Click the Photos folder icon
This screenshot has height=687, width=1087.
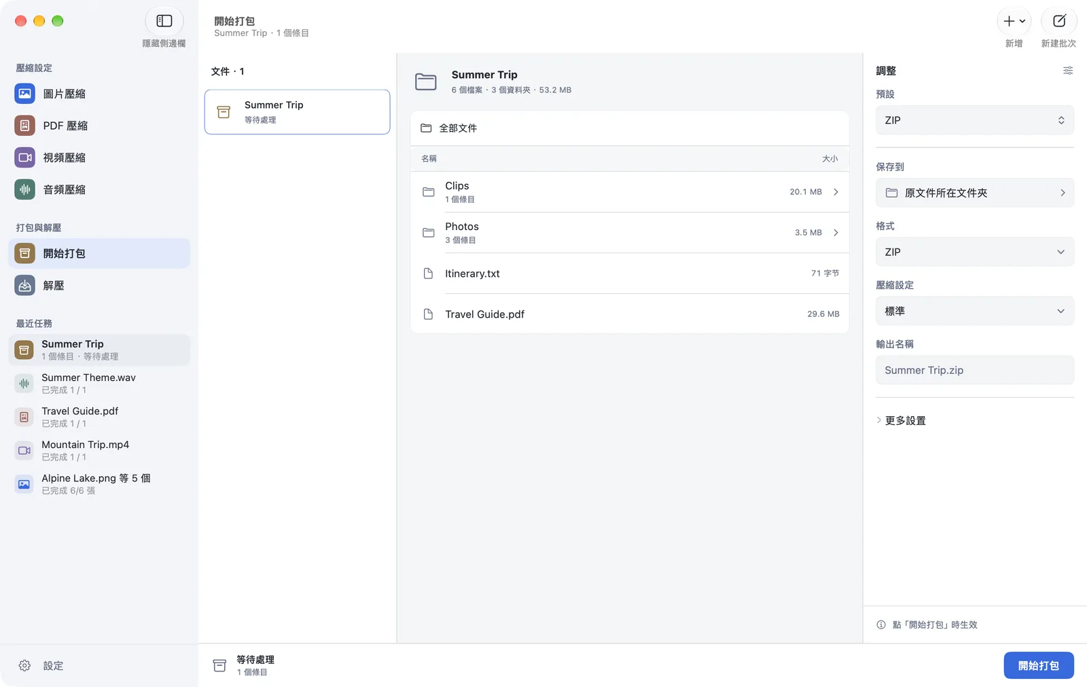click(429, 233)
